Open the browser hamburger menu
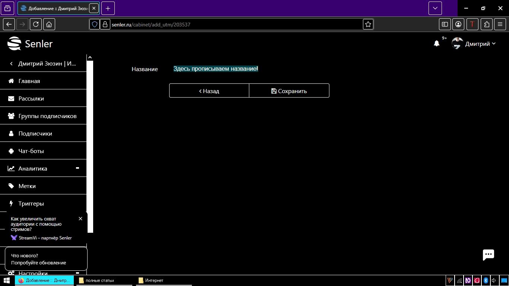Viewport: 509px width, 286px height. pos(500,24)
